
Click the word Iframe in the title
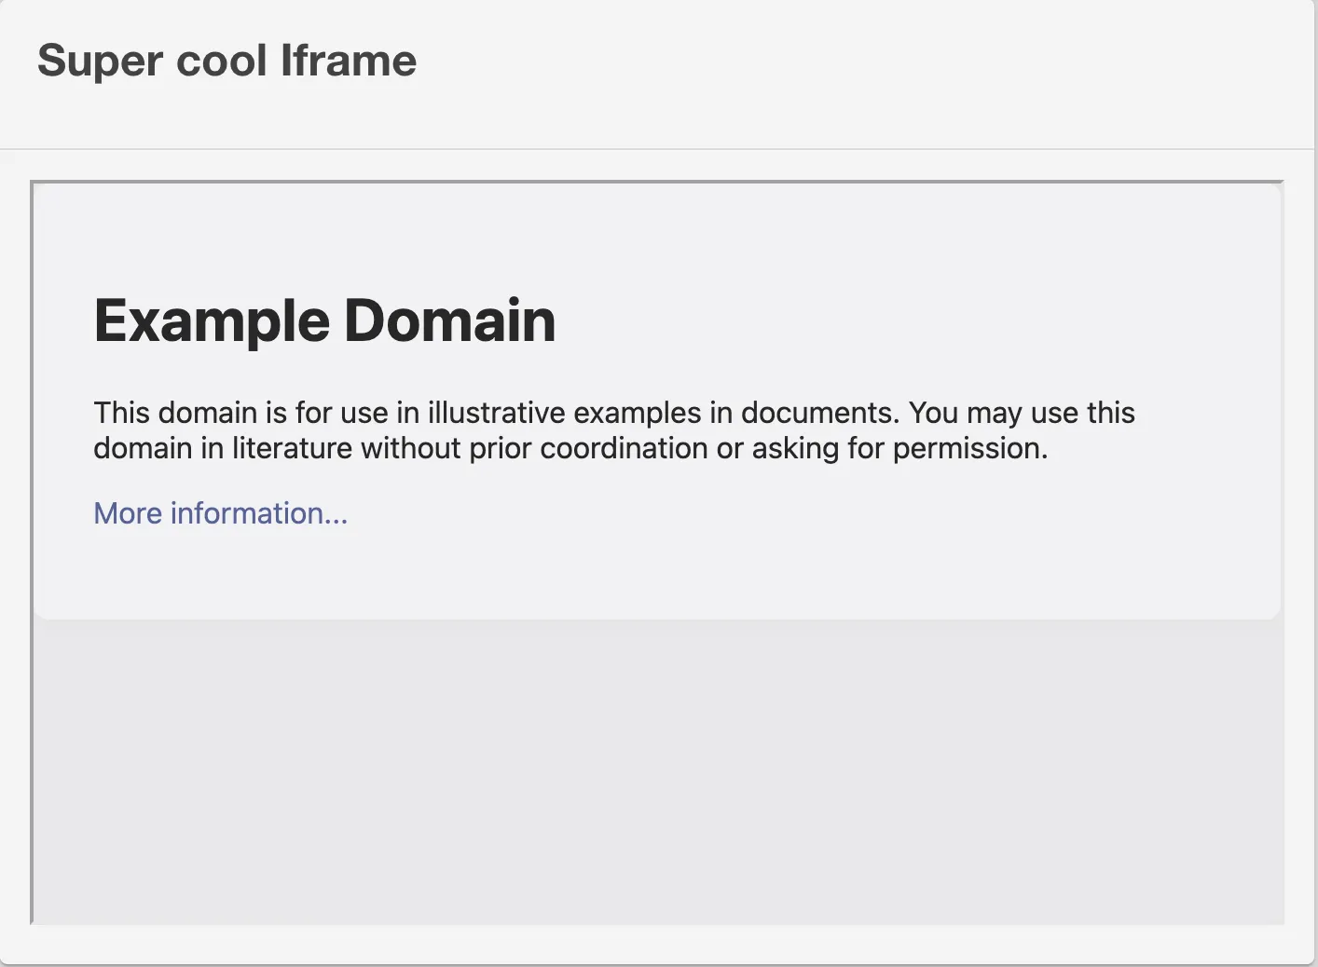(349, 61)
